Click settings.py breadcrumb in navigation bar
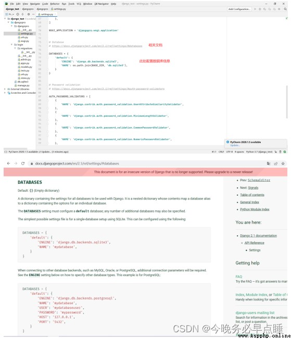This screenshot has height=339, width=291. pyautogui.click(x=58, y=9)
